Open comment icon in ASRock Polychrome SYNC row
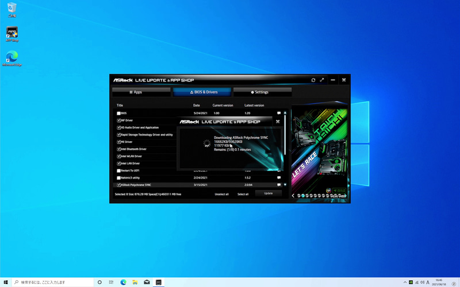The width and height of the screenshot is (460, 287). click(279, 185)
